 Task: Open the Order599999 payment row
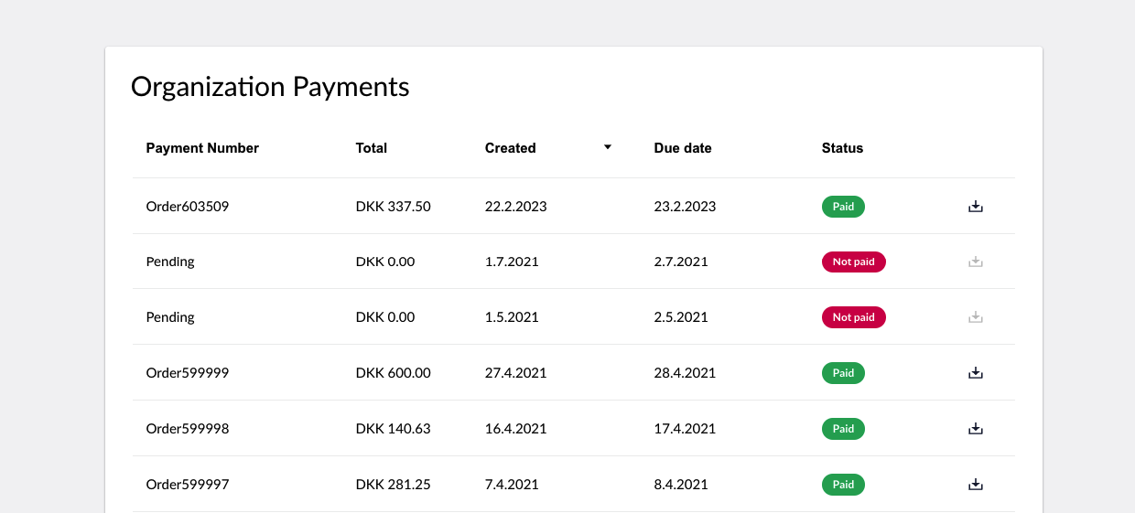(574, 373)
